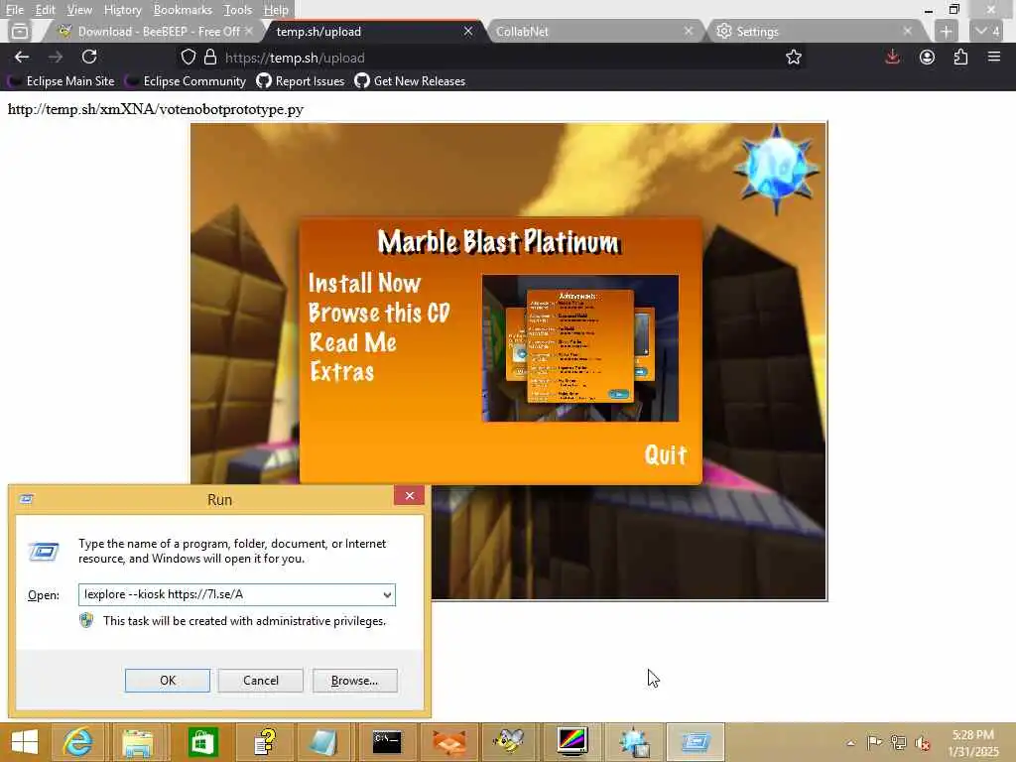Reload the temp.sh page
Image resolution: width=1016 pixels, height=762 pixels.
pyautogui.click(x=89, y=57)
